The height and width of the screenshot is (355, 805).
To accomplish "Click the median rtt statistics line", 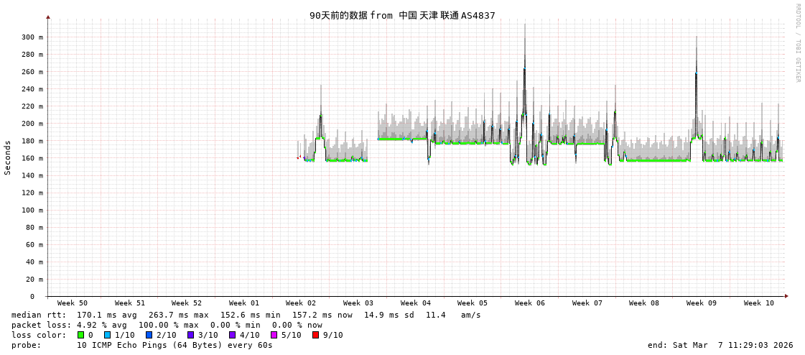I will pos(246,315).
